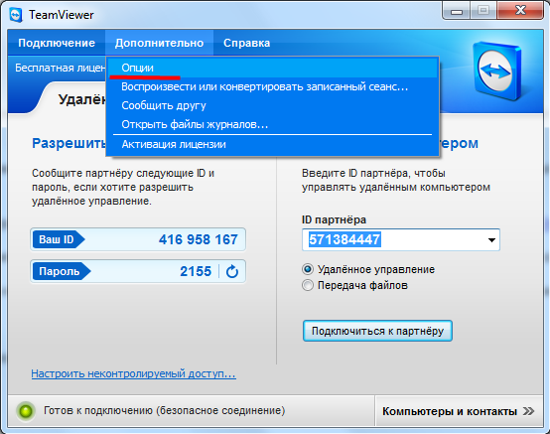Click Подключиться к партнёру button
The image size is (550, 434).
click(377, 331)
